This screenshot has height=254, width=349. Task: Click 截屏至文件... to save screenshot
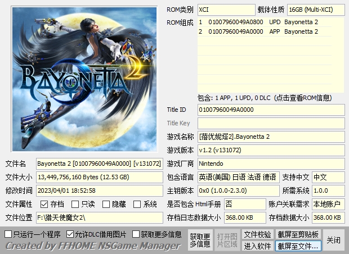coord(298,246)
